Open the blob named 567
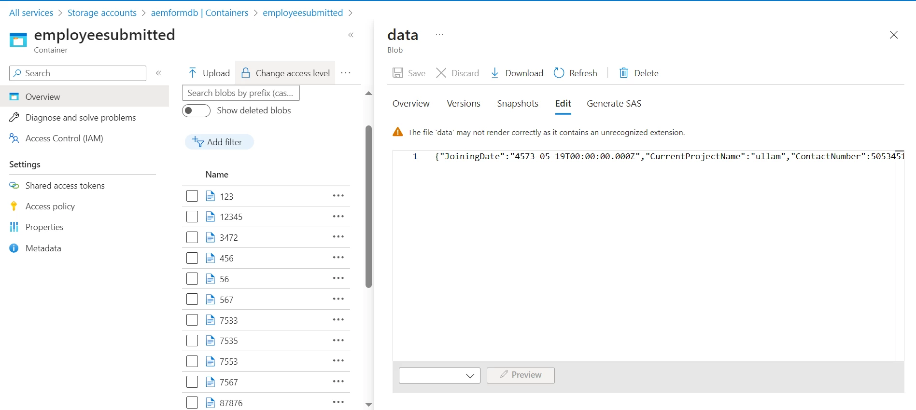Viewport: 916px width, 410px height. click(x=226, y=300)
